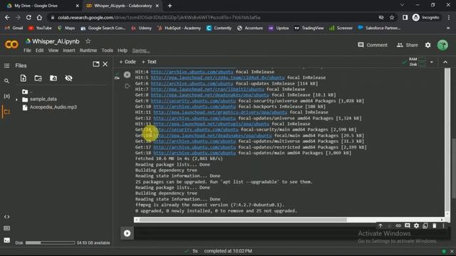This screenshot has height=256, width=456.
Task: Open the find and replace search icon
Action: [6, 81]
